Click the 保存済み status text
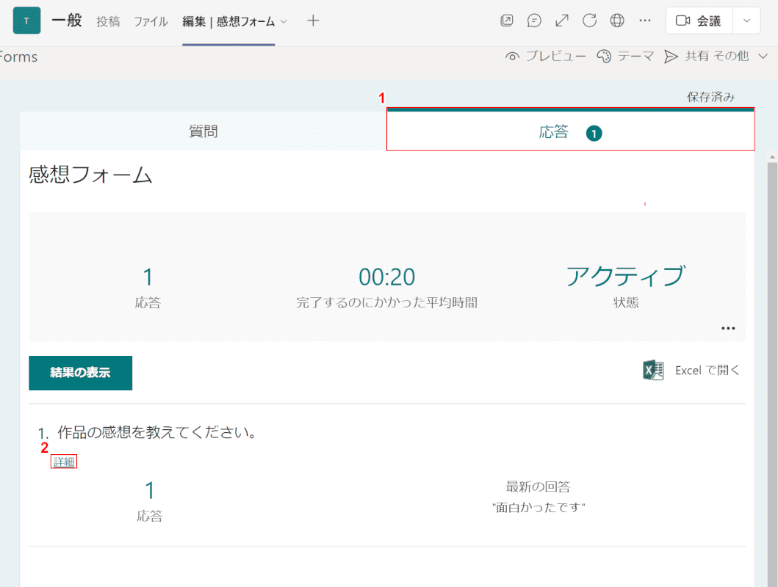 point(710,97)
